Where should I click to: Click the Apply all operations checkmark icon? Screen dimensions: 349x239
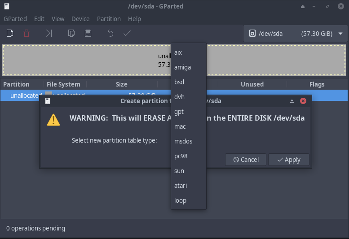point(127,33)
